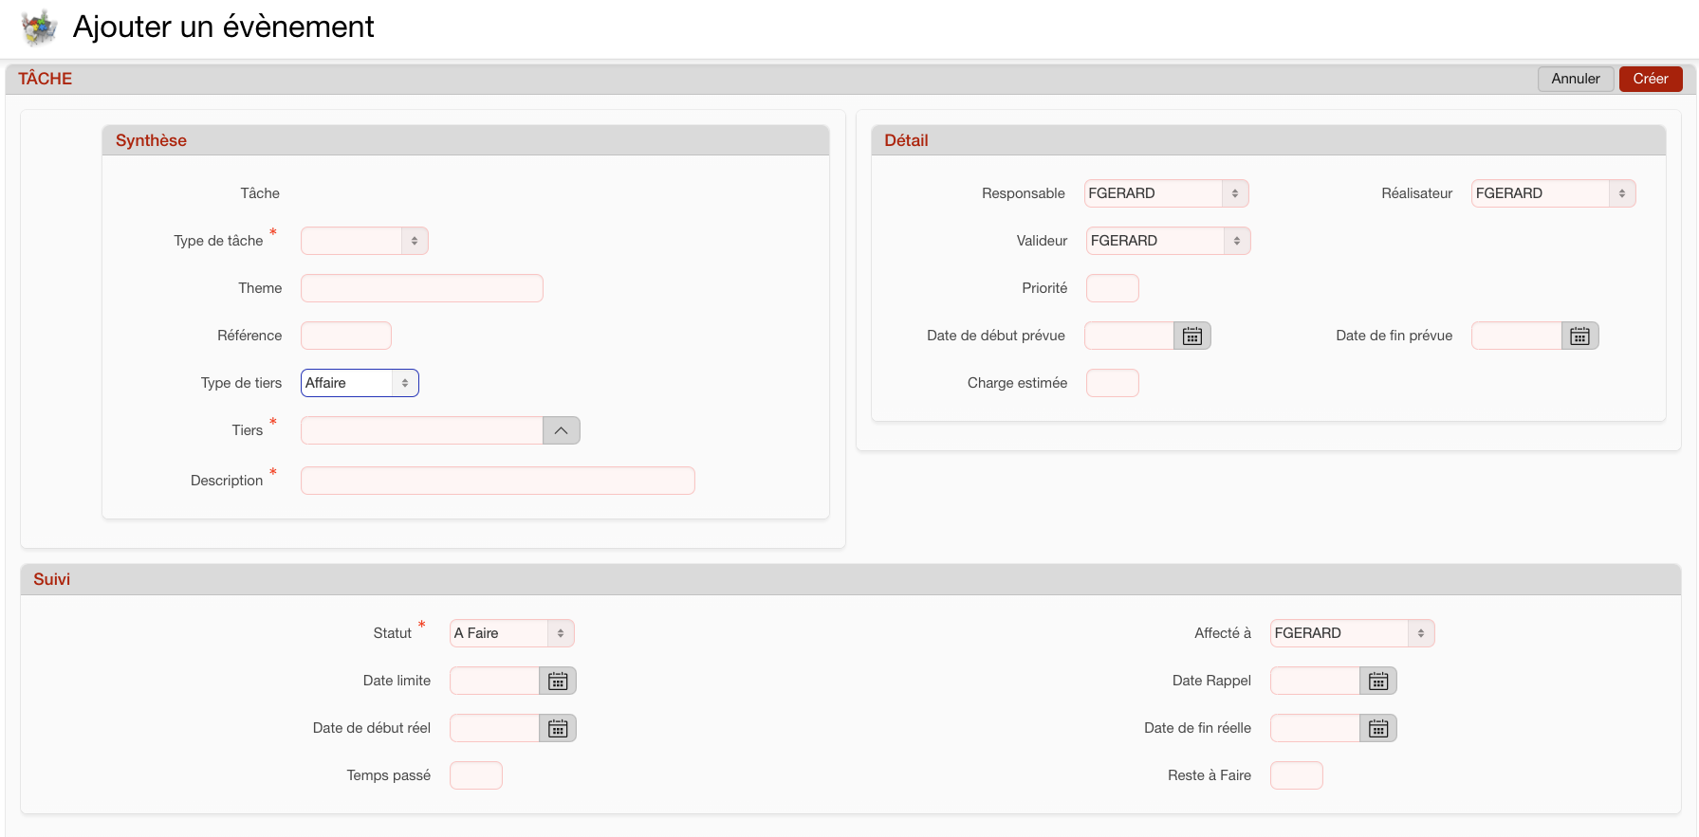Open calendar for Date de début réel

pyautogui.click(x=558, y=728)
